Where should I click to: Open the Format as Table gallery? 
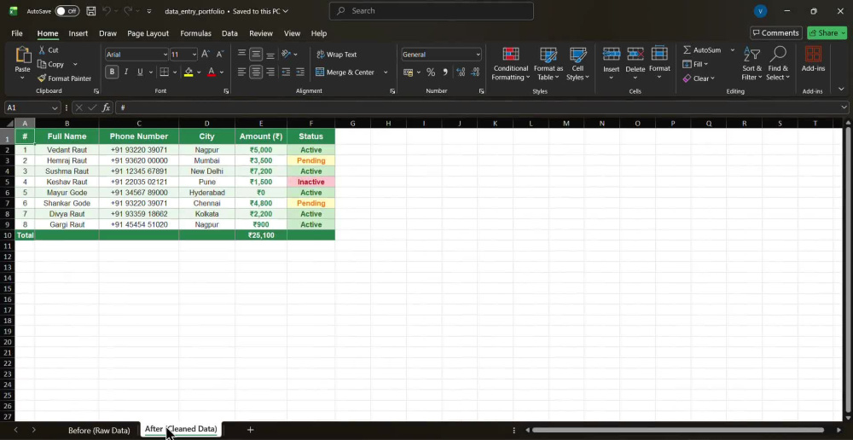pos(548,64)
